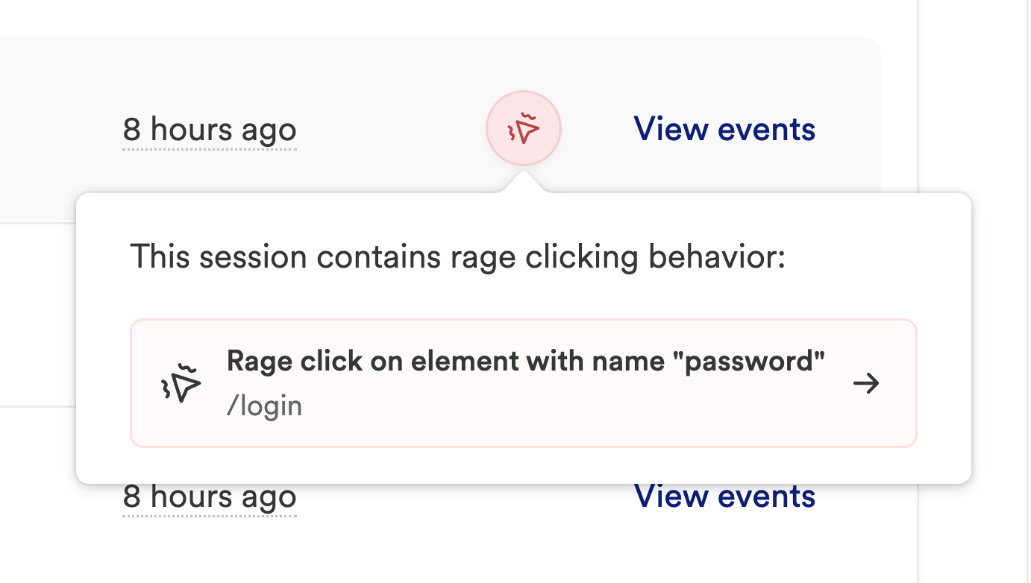The height and width of the screenshot is (583, 1031).
Task: Click the "This session contains rage clicking behavior" heading
Action: pos(458,257)
